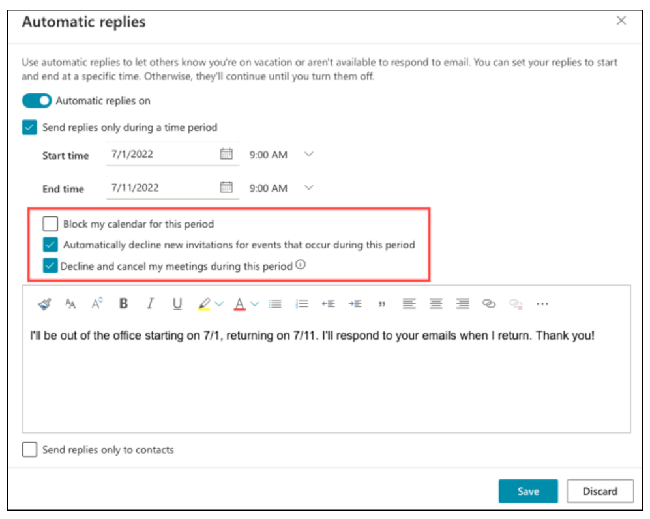The image size is (650, 519).
Task: Toggle bold formatting
Action: coord(123,304)
